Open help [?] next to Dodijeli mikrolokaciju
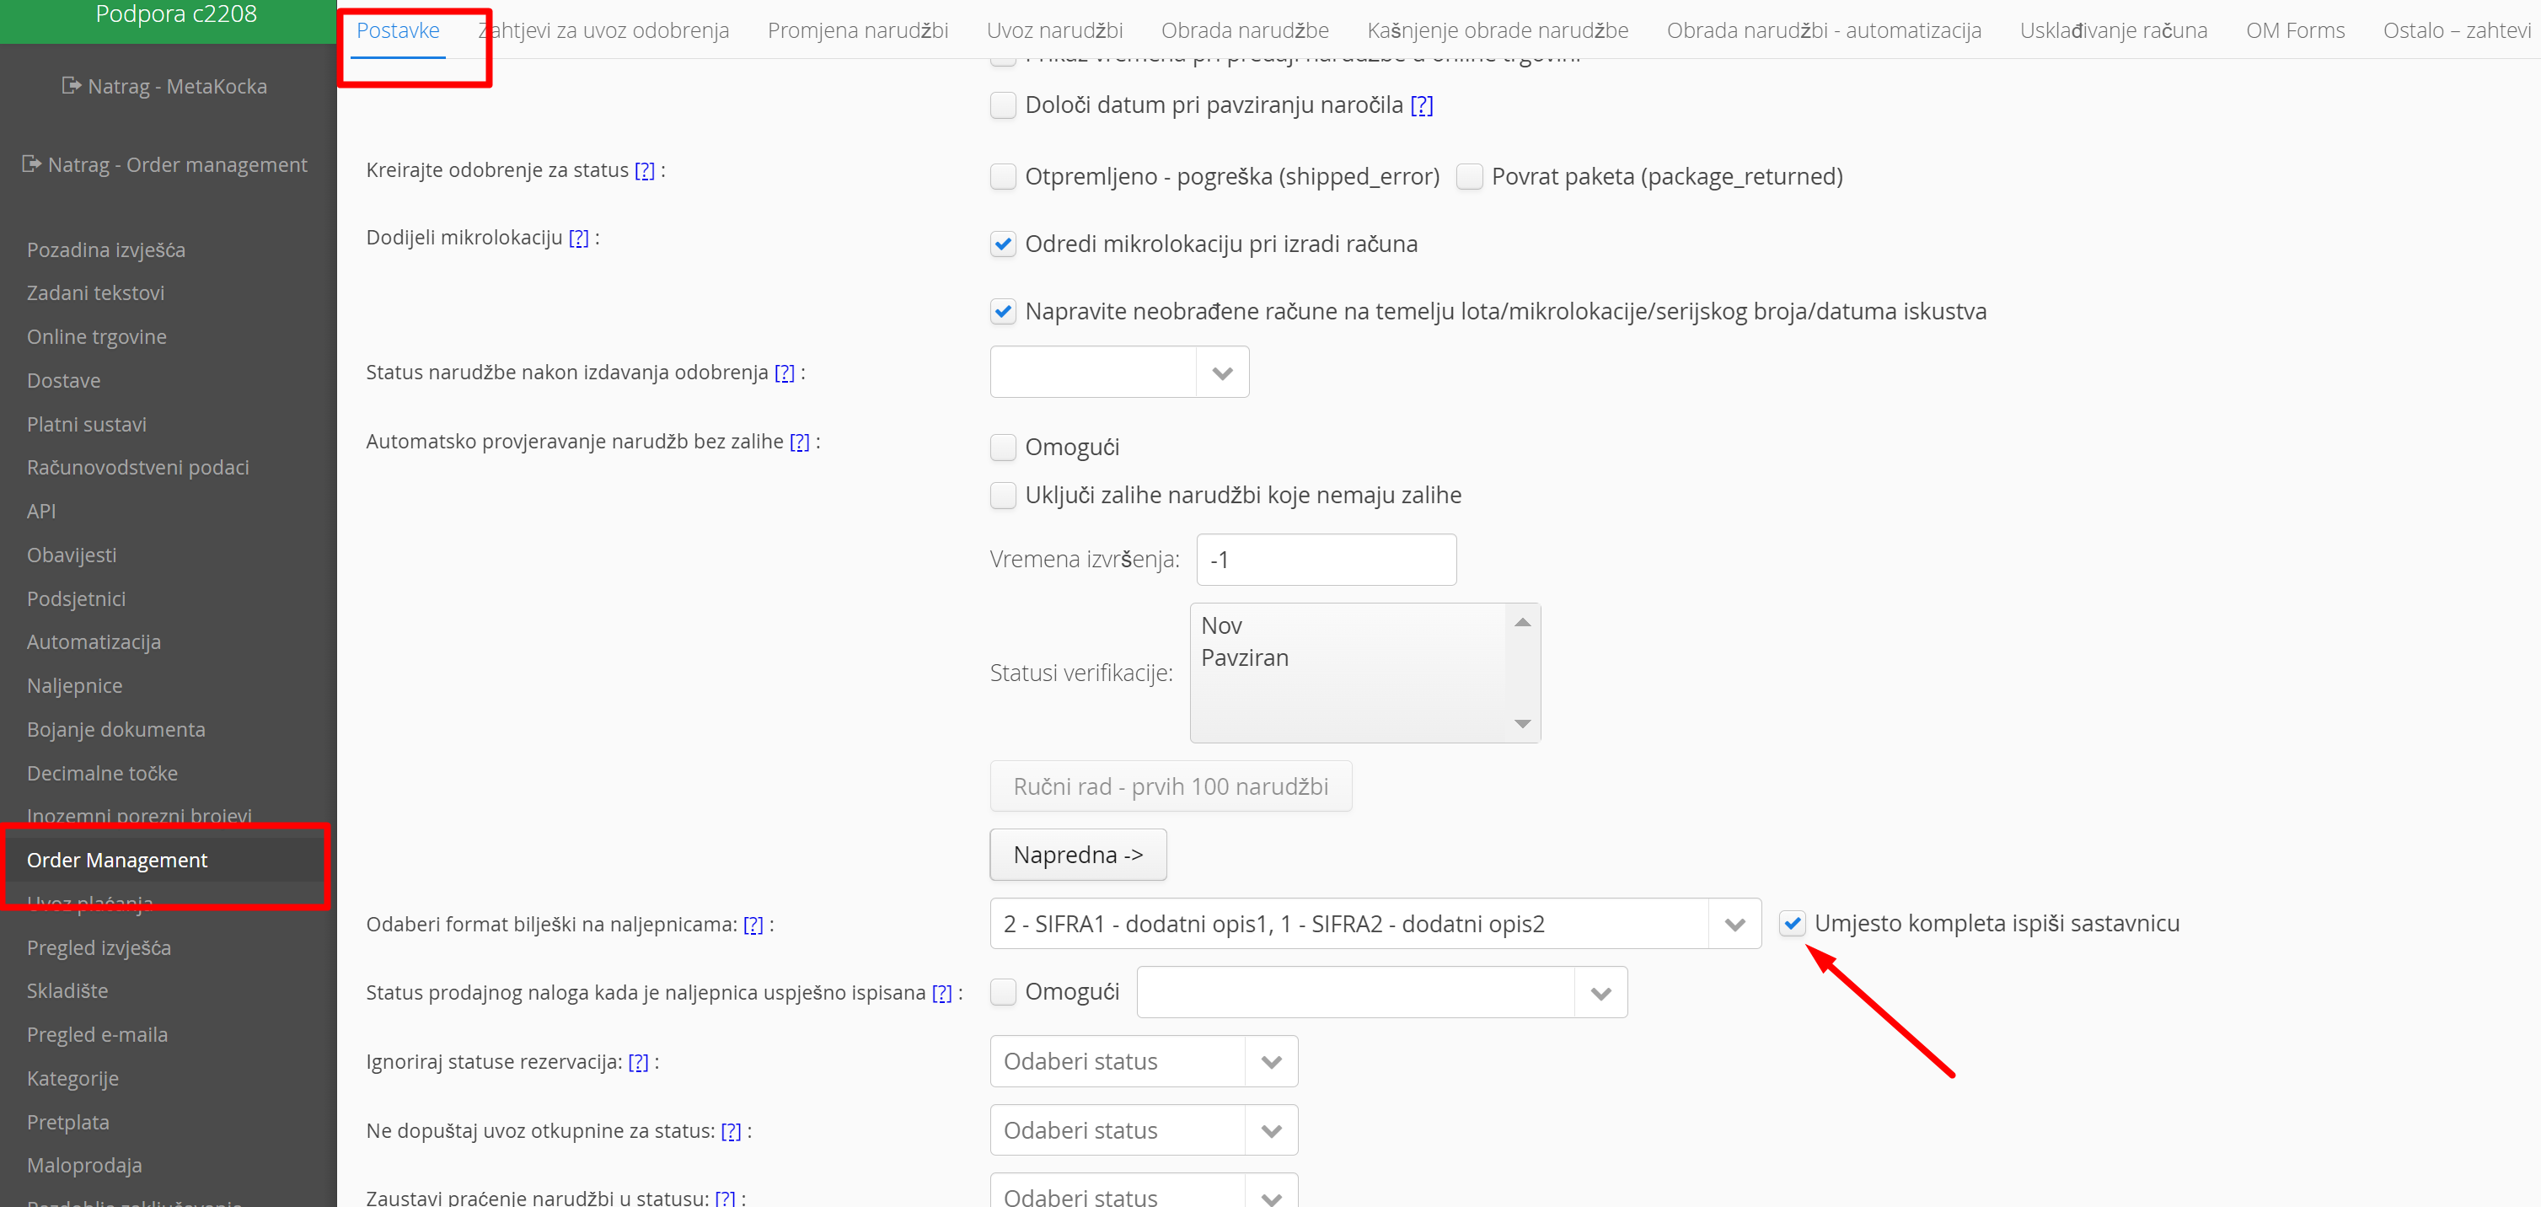The height and width of the screenshot is (1207, 2541). (579, 238)
